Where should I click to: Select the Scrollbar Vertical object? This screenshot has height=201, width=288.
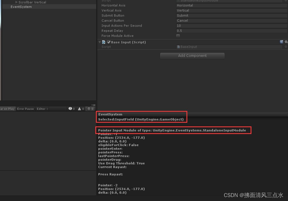click(x=32, y=2)
